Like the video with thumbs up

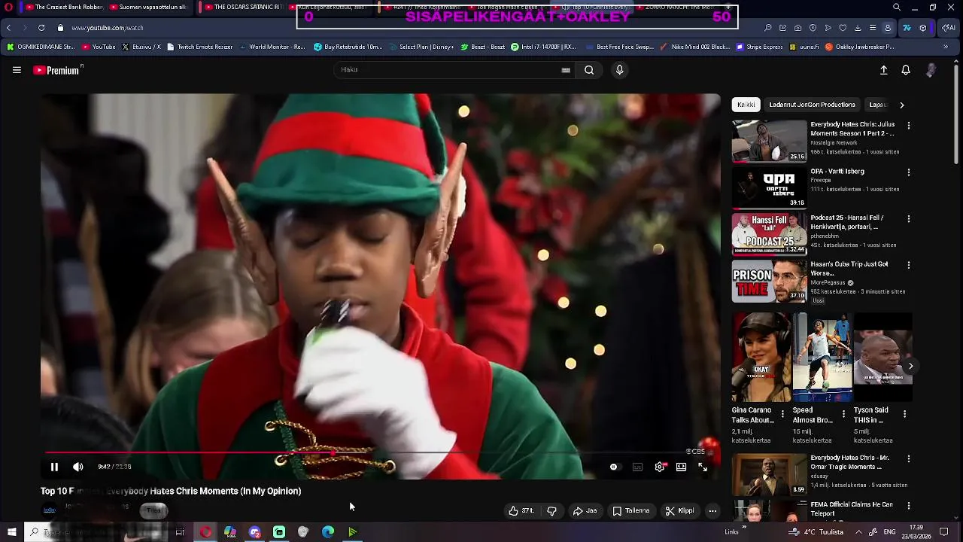(521, 510)
